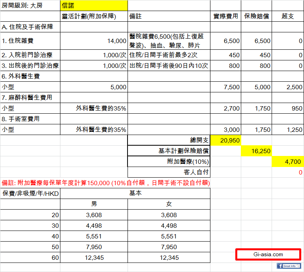Click the 950 overspend cell

coord(288,109)
